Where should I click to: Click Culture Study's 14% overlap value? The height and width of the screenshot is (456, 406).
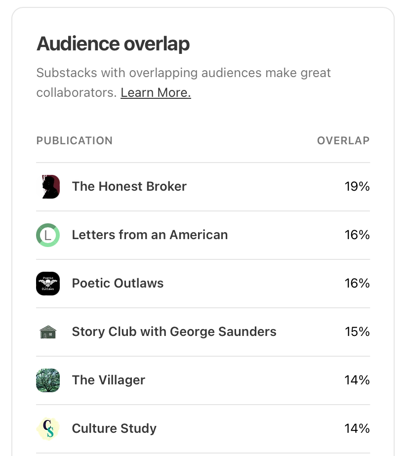[357, 429]
